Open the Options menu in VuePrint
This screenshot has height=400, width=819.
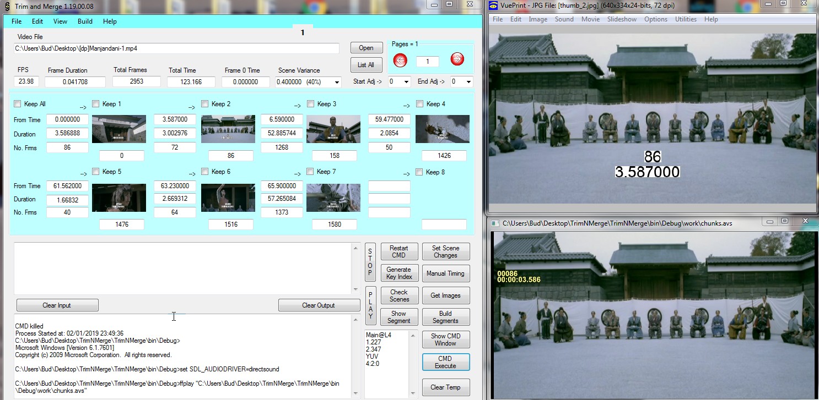click(x=656, y=19)
